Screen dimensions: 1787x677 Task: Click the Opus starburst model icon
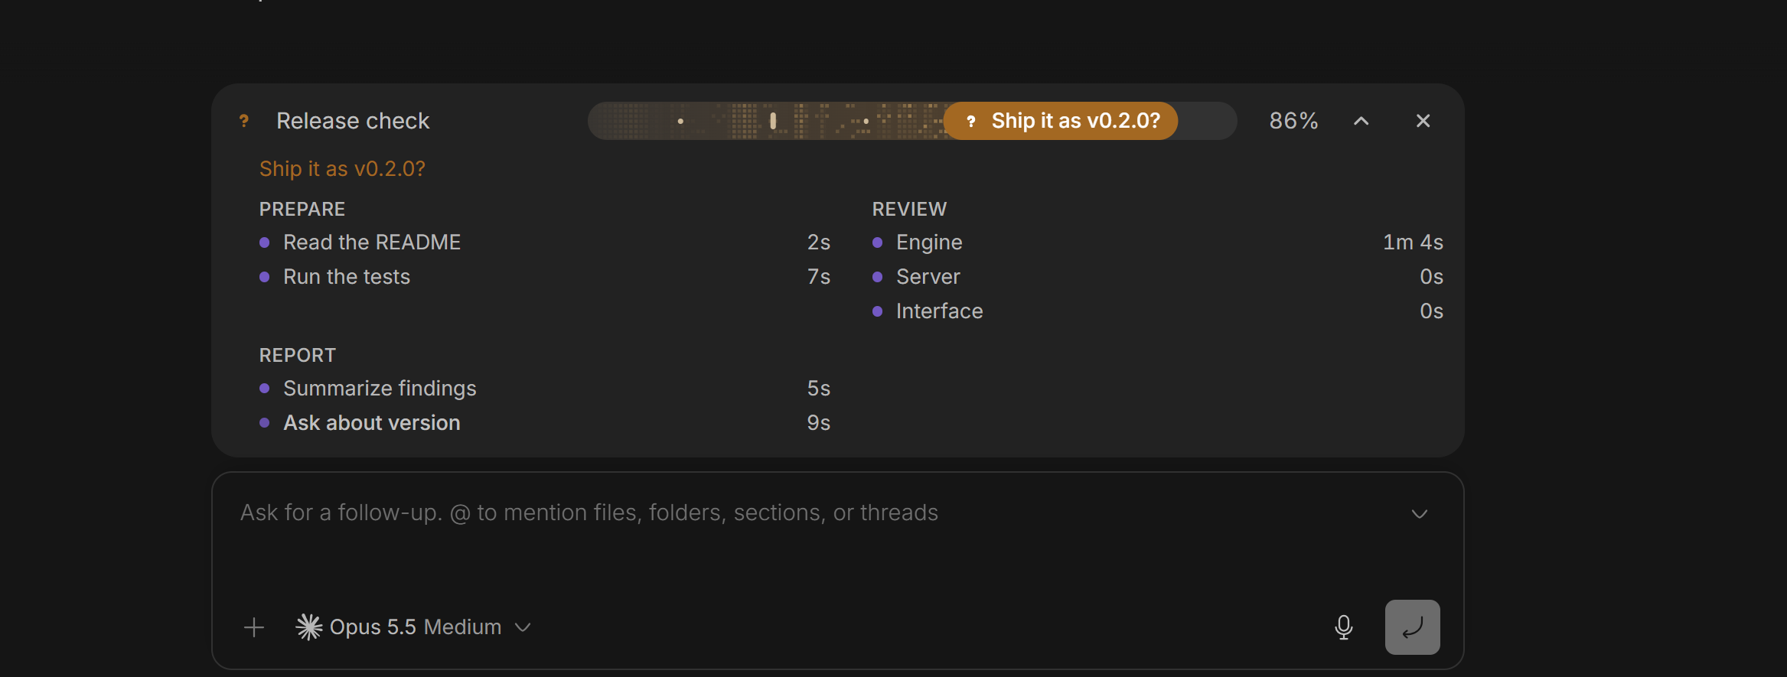(309, 627)
